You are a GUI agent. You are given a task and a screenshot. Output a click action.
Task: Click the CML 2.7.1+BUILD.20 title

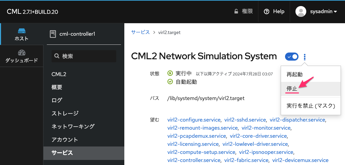click(33, 12)
